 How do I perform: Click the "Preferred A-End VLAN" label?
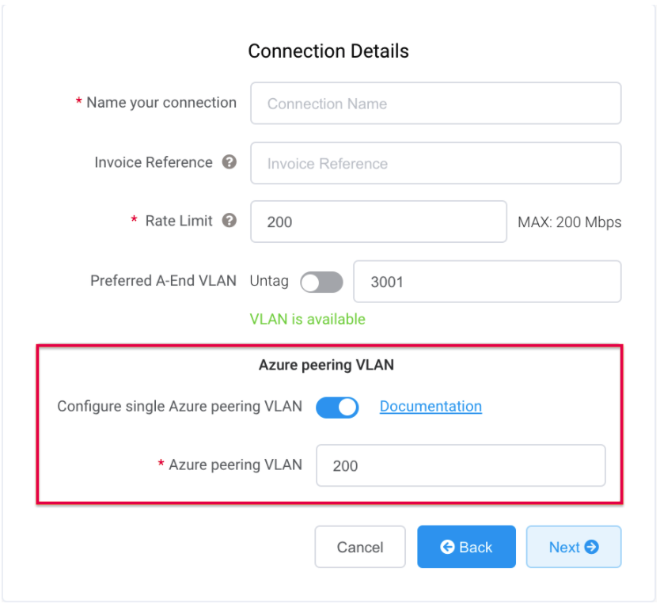tap(163, 281)
